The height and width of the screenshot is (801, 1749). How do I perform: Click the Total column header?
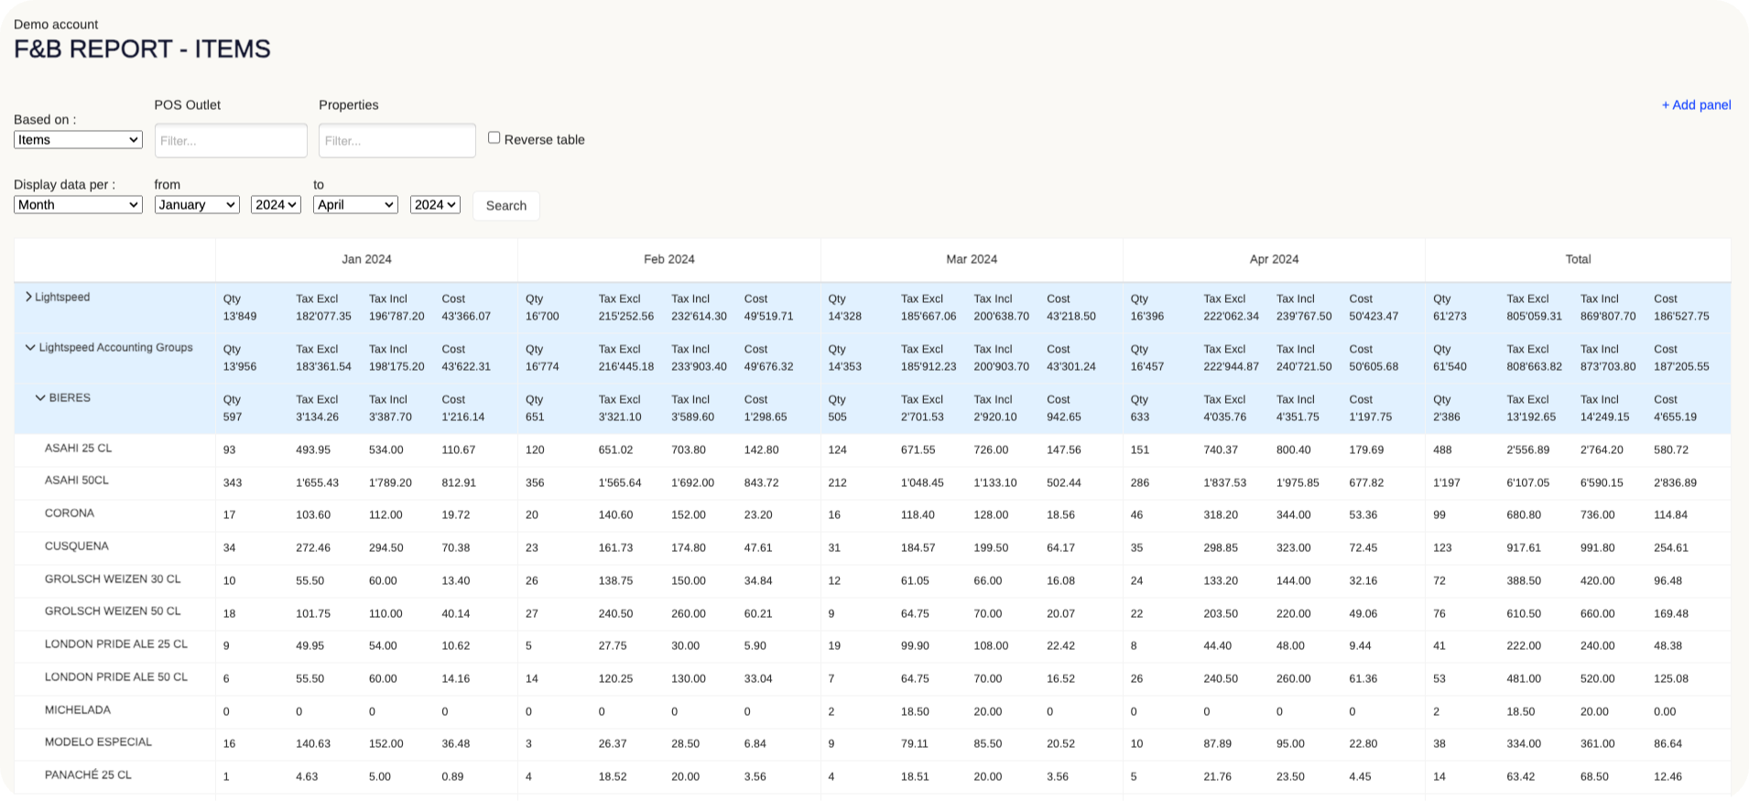(x=1578, y=260)
